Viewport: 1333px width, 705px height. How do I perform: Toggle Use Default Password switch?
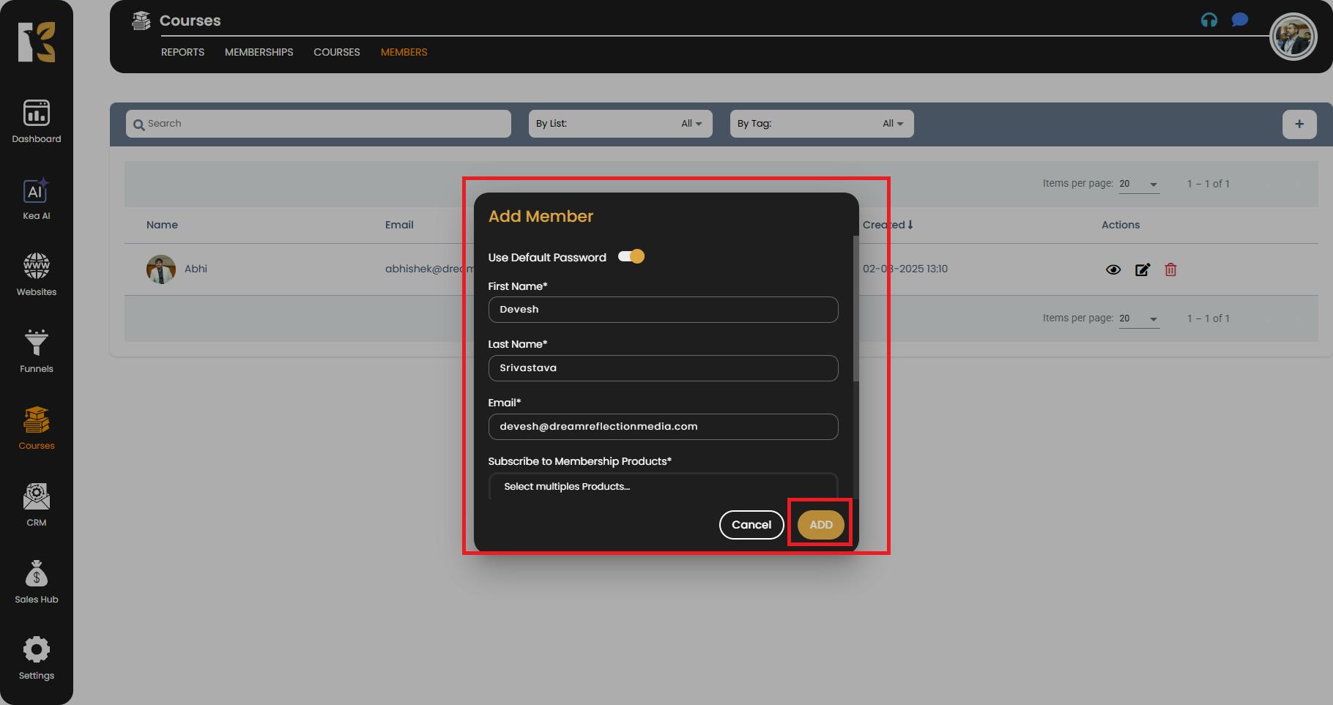[x=631, y=256]
